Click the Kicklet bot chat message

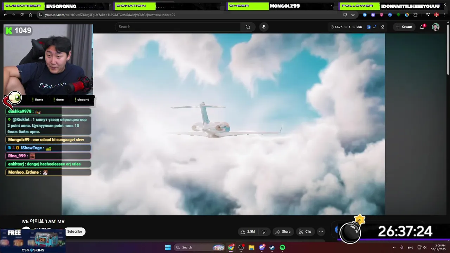pos(49,125)
